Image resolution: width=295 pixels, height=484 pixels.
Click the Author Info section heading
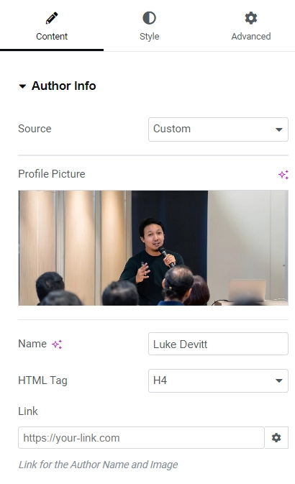63,86
